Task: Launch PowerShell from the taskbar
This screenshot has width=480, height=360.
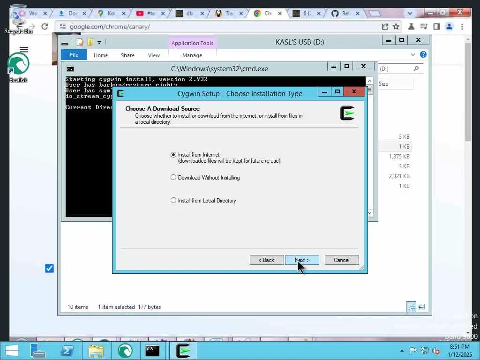Action: click(x=67, y=351)
